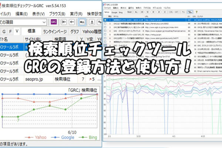Select the G group tab

point(4,31)
